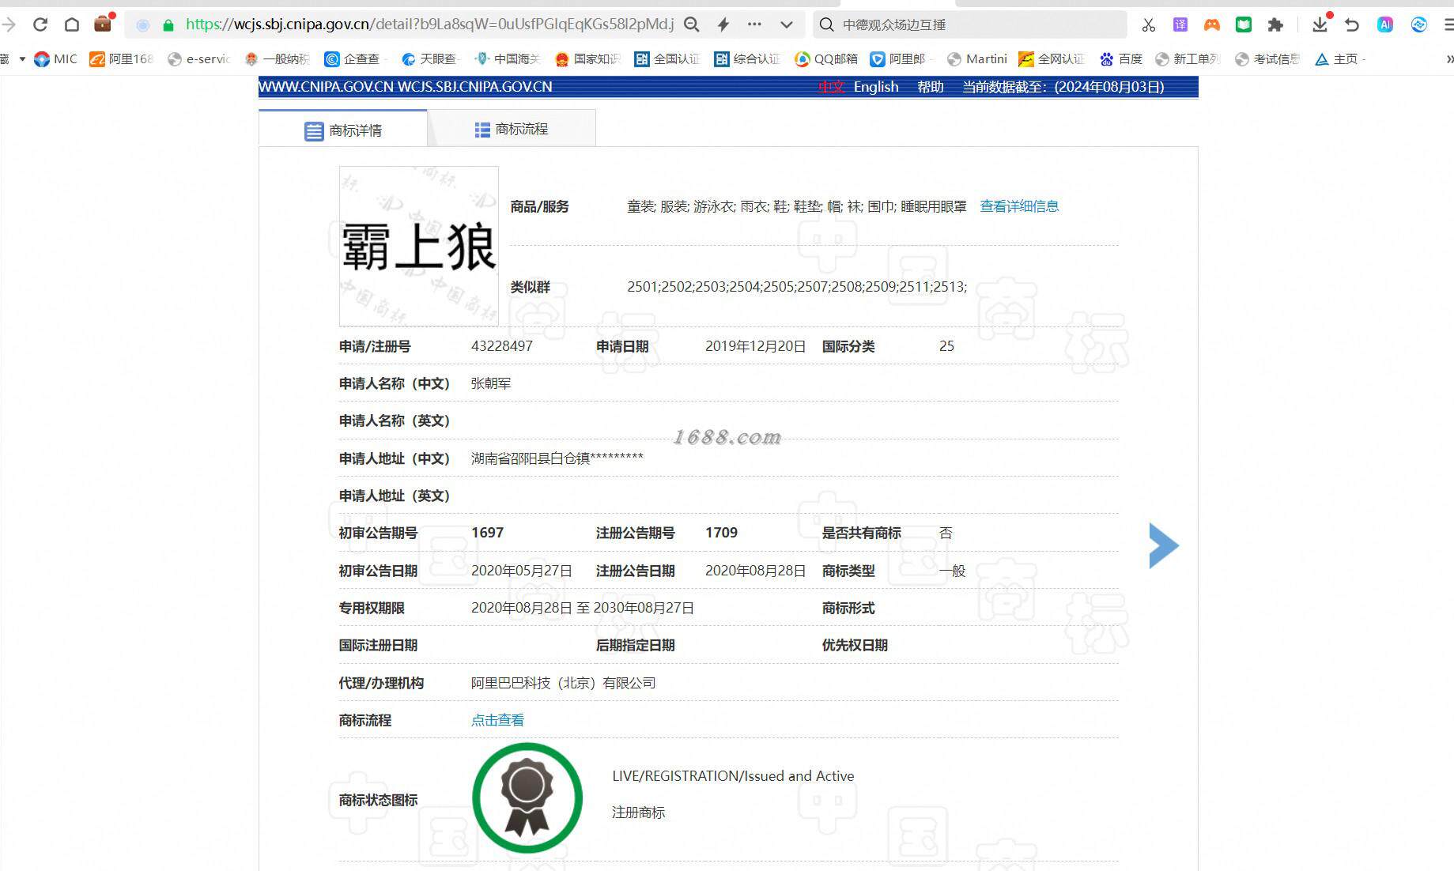Open the puzzle-piece extensions icon
This screenshot has height=871, width=1454.
(x=1275, y=25)
